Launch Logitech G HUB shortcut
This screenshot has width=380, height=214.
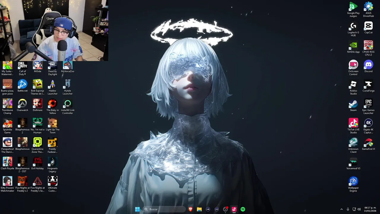[x=353, y=29]
